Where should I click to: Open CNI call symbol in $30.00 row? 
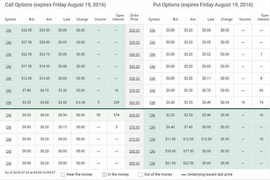8,30
